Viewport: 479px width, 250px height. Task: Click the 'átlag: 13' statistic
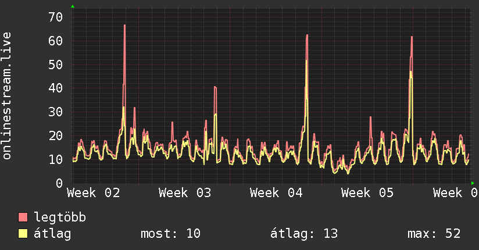tap(304, 234)
